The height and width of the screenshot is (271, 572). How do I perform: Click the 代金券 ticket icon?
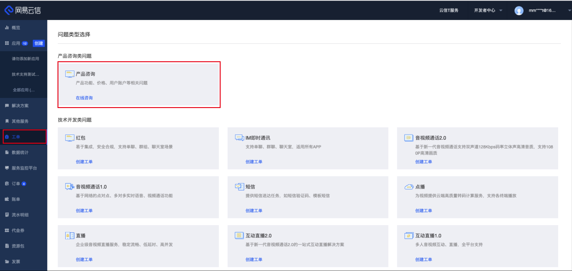pyautogui.click(x=7, y=230)
